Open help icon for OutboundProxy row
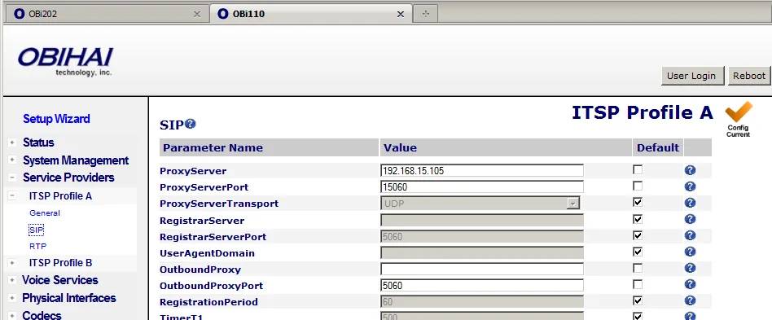The image size is (772, 320). click(690, 268)
